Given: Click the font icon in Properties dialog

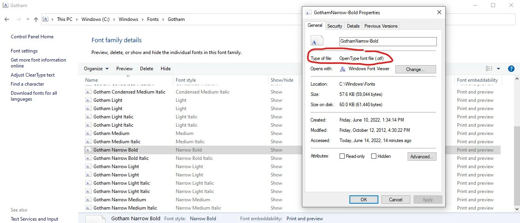Looking at the screenshot, I should 317,41.
